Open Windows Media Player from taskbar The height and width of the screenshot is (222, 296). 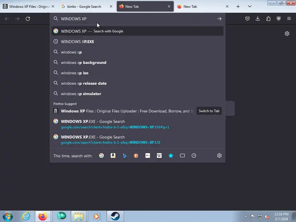pos(97,216)
